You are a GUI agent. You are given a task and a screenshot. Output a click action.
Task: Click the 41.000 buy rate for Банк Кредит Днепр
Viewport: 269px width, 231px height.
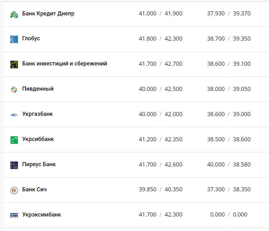[x=147, y=14]
